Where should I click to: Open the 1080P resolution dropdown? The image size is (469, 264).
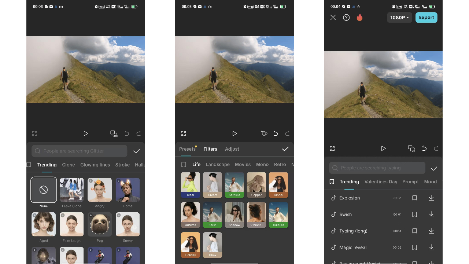coord(399,18)
